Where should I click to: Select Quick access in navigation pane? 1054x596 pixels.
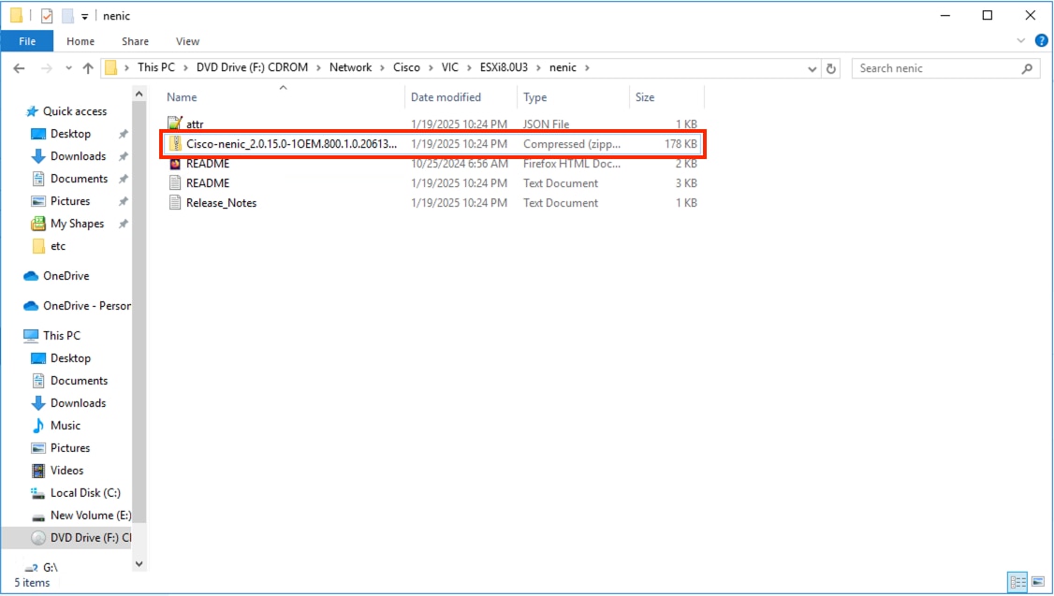pos(75,110)
